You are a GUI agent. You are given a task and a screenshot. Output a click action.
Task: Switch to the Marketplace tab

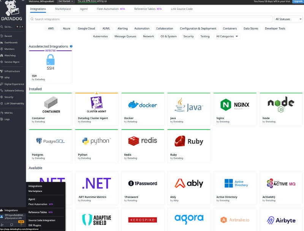[x=62, y=9]
